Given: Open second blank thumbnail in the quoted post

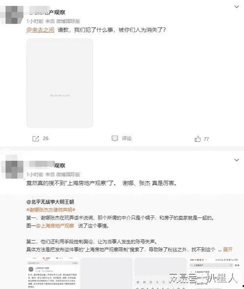Looking at the screenshot, I should (107, 273).
